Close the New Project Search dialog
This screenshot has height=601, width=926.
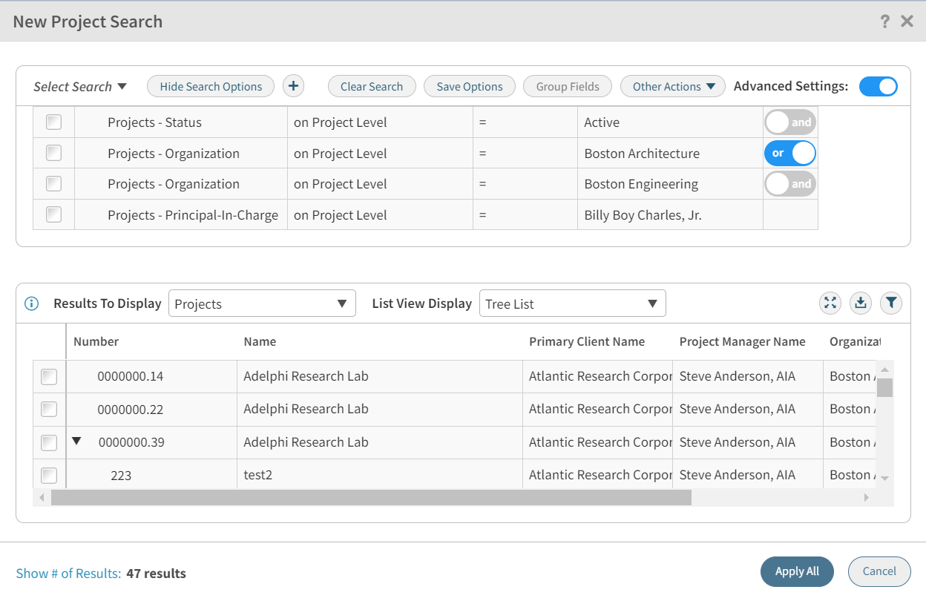[907, 22]
